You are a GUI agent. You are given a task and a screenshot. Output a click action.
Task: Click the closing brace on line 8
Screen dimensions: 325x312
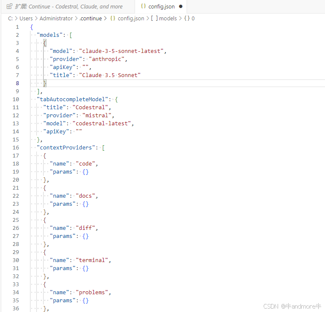(x=45, y=83)
